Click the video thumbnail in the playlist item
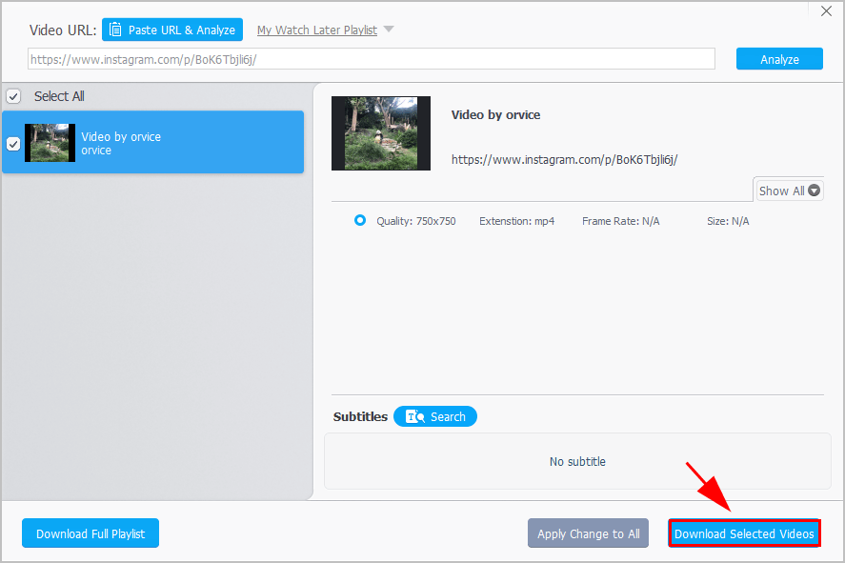The width and height of the screenshot is (845, 563). point(50,143)
